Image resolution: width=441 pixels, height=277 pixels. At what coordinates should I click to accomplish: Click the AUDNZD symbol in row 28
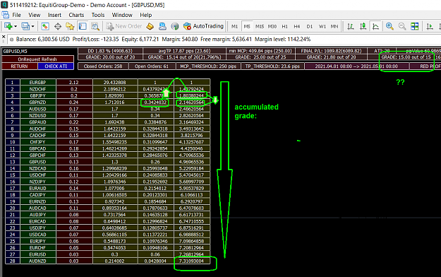[37, 261]
